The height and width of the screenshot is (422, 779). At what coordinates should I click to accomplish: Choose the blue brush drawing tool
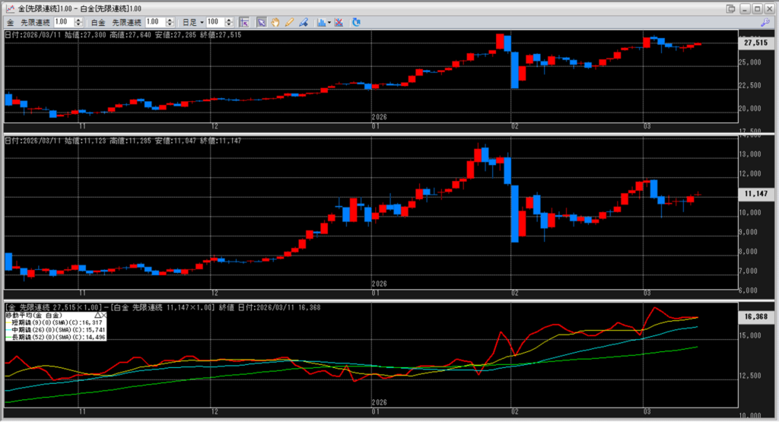(x=304, y=23)
